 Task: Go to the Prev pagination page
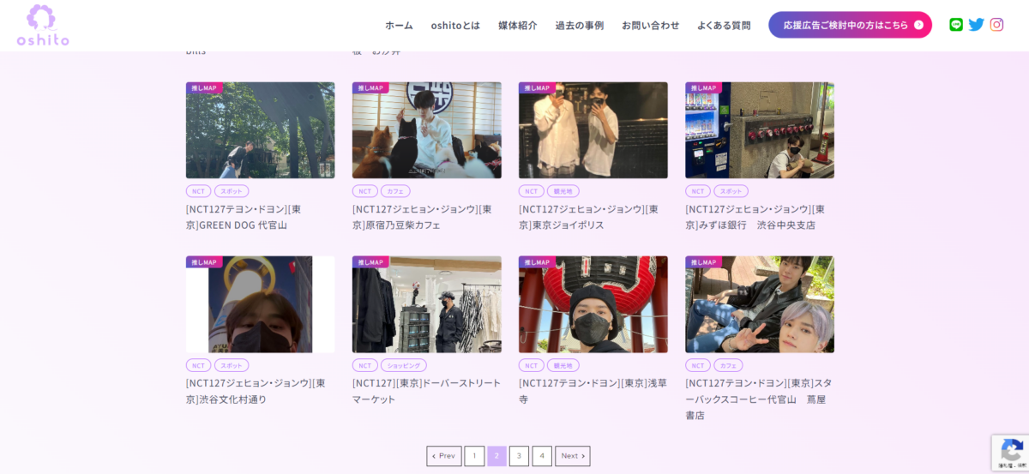coord(443,456)
